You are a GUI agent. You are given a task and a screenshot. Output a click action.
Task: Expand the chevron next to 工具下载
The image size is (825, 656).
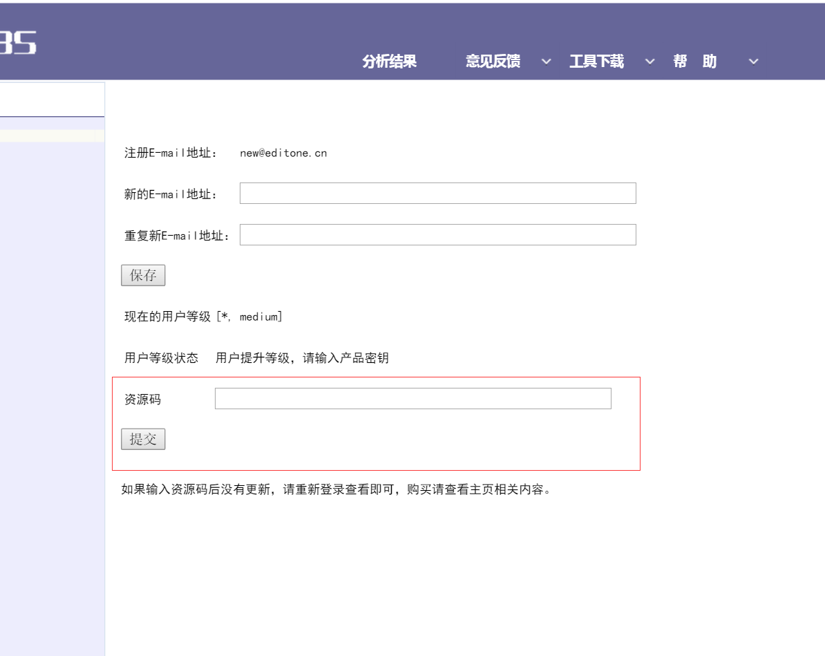pyautogui.click(x=649, y=62)
